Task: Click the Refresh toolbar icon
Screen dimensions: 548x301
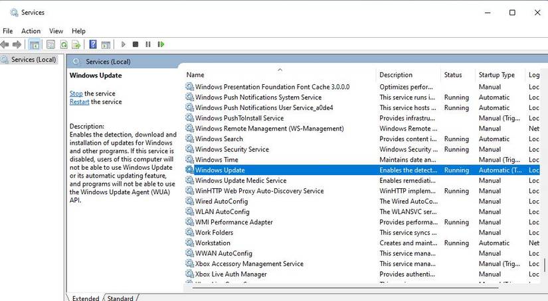Action: (x=64, y=44)
